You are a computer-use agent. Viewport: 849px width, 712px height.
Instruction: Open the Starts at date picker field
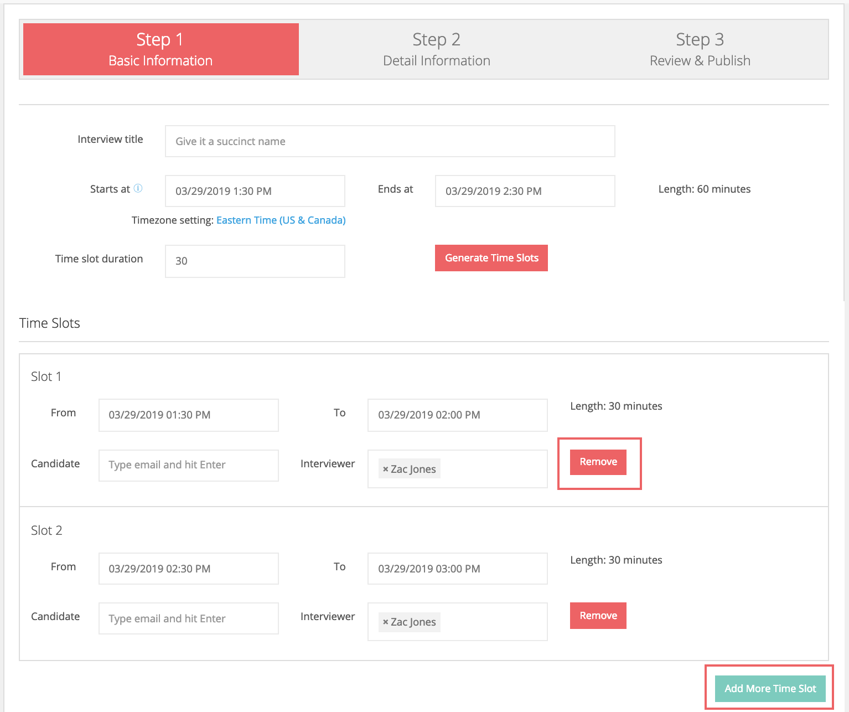click(x=255, y=191)
